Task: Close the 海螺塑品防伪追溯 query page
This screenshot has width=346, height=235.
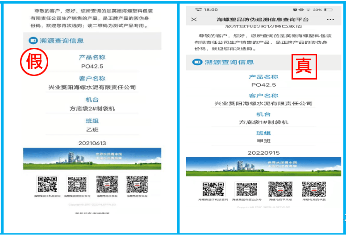Action: [x=194, y=20]
